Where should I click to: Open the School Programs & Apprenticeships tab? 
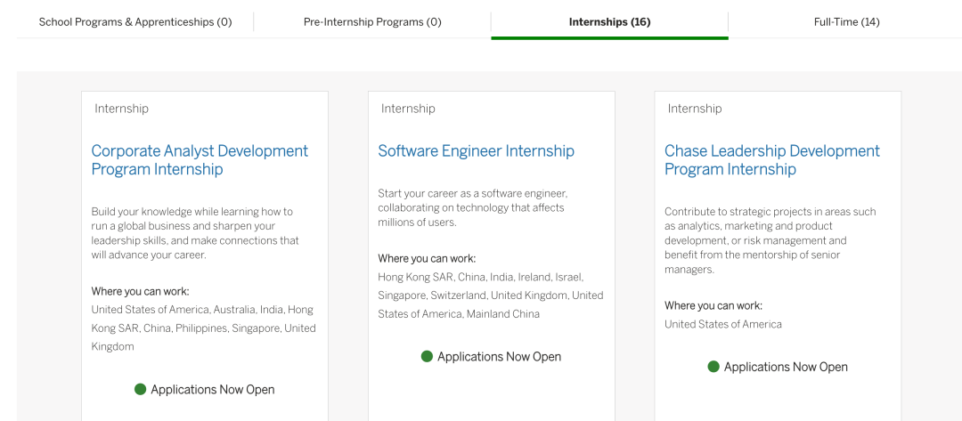tap(135, 22)
